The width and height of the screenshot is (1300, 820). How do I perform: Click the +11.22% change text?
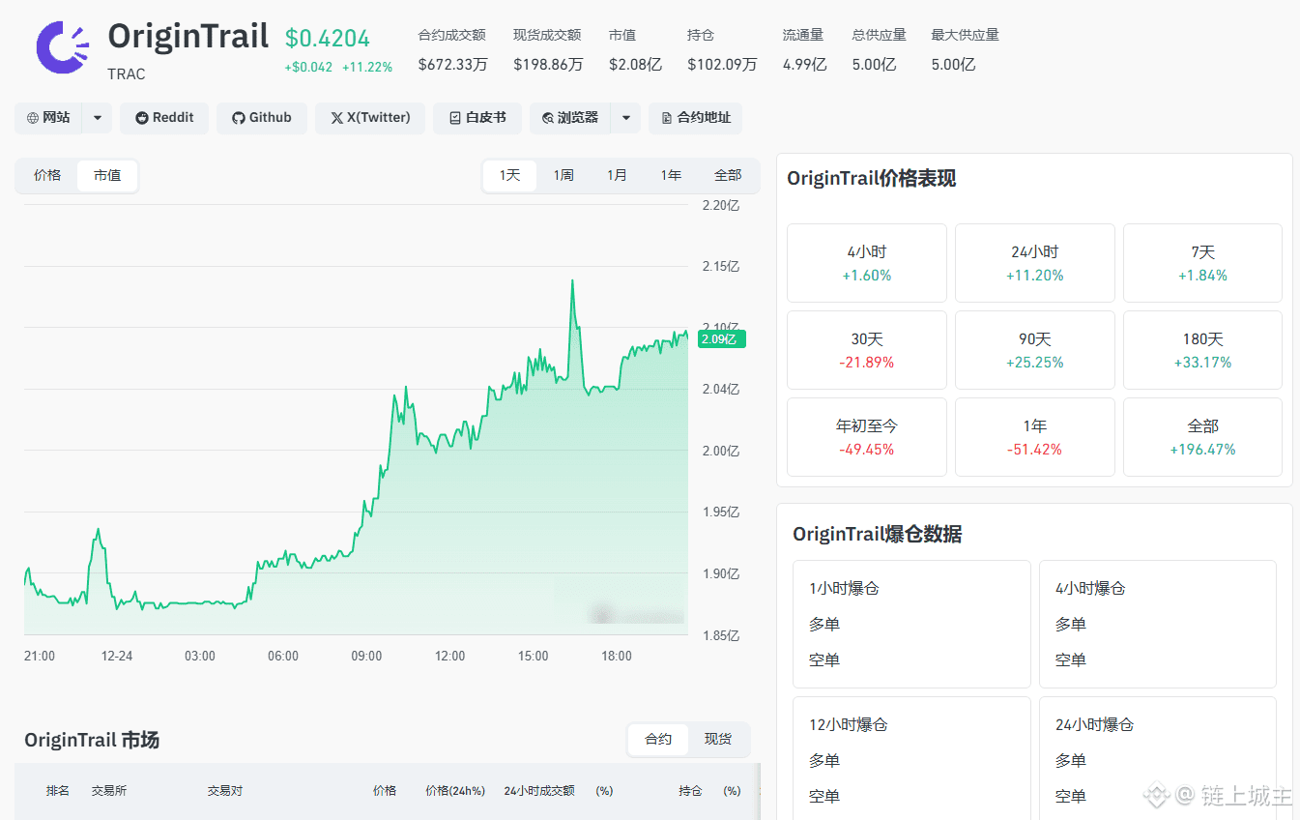pos(367,67)
